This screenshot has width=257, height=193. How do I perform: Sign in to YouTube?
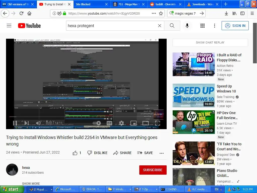tap(235, 26)
